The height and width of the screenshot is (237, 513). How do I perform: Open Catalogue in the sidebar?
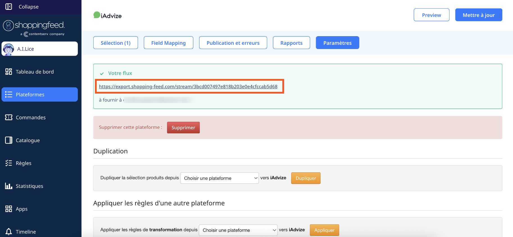click(40, 140)
